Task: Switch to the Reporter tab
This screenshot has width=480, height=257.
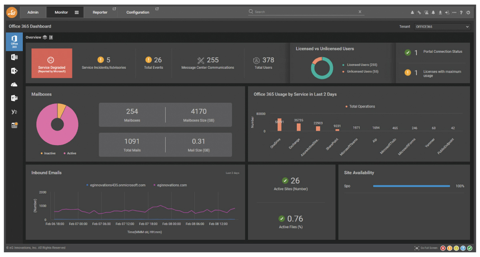Action: point(100,12)
